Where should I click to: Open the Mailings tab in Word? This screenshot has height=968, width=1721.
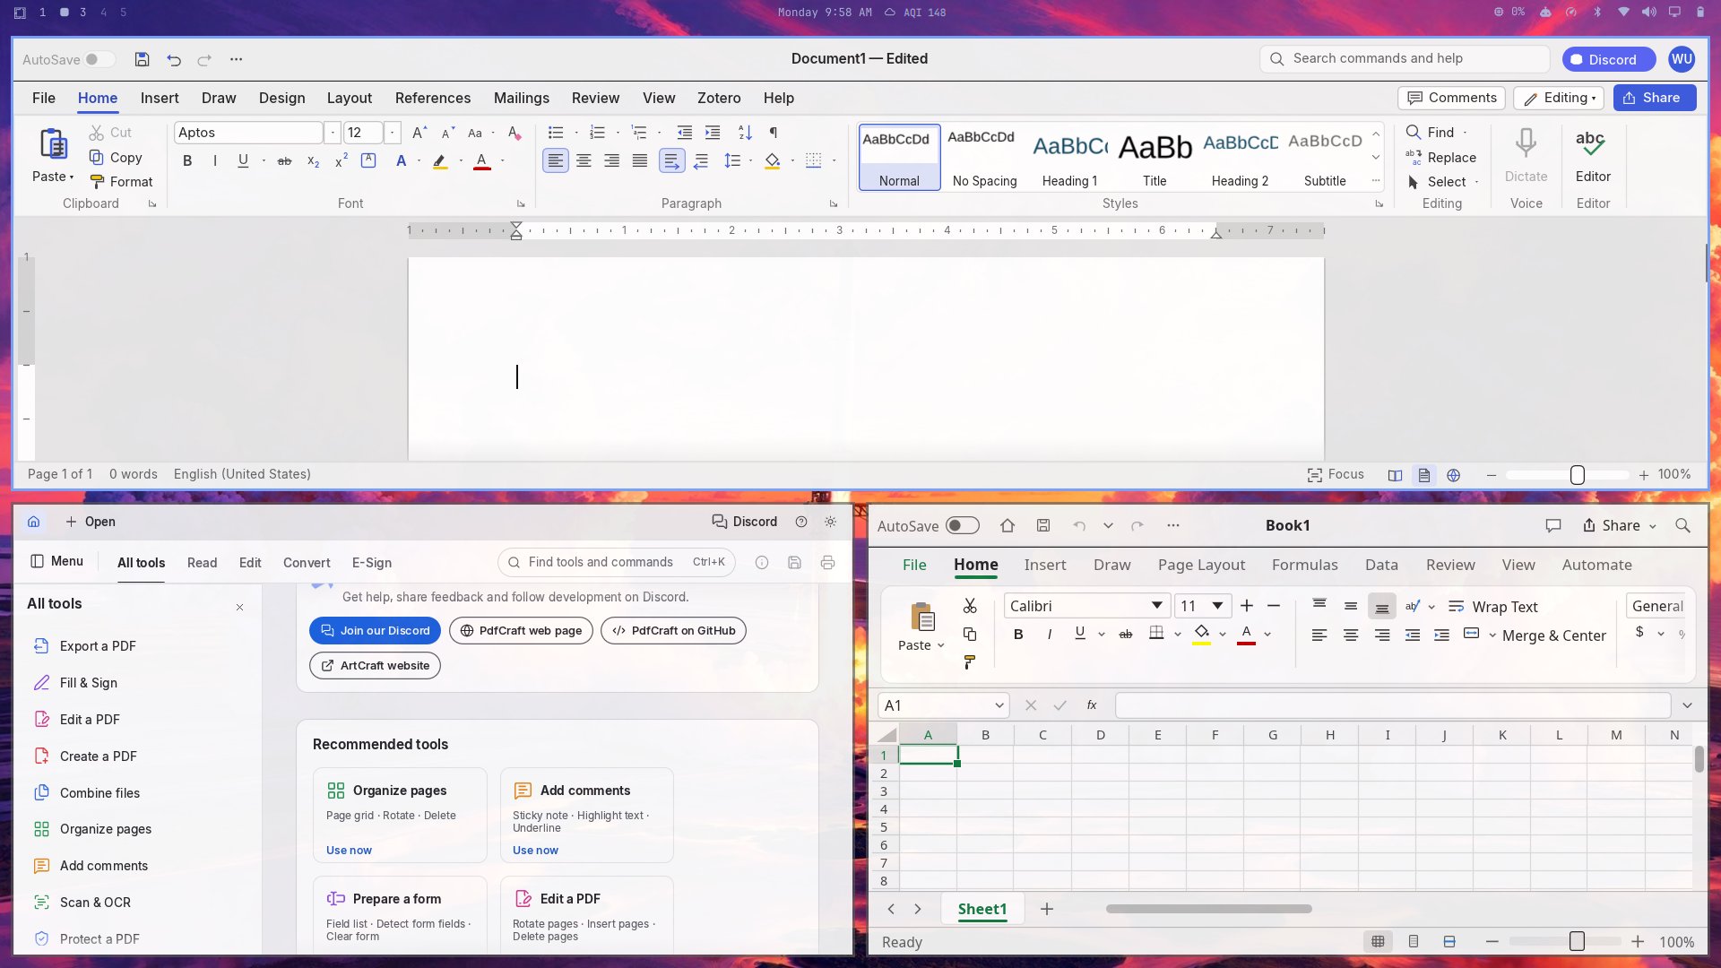pos(522,99)
